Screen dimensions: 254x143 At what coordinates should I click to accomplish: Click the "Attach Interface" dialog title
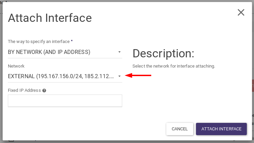(x=50, y=18)
